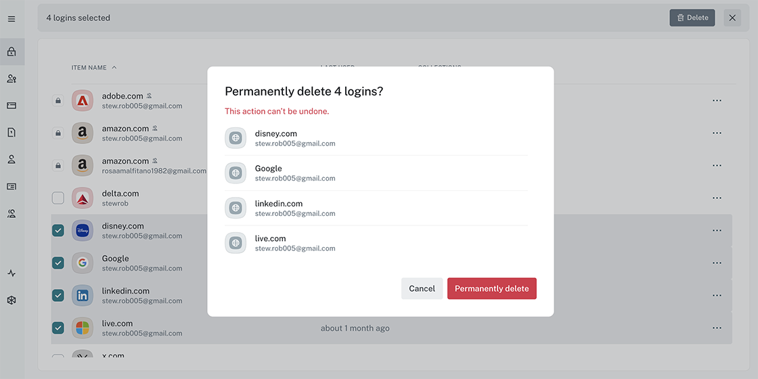Check the delta.com login checkbox
This screenshot has height=379, width=758.
point(58,198)
